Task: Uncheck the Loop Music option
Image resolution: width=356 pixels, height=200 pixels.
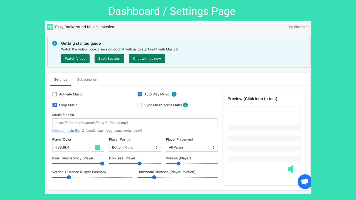Action: 55,105
